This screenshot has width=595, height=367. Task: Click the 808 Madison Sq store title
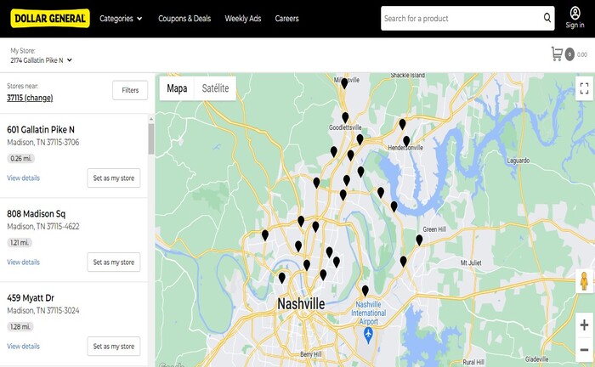pos(36,214)
